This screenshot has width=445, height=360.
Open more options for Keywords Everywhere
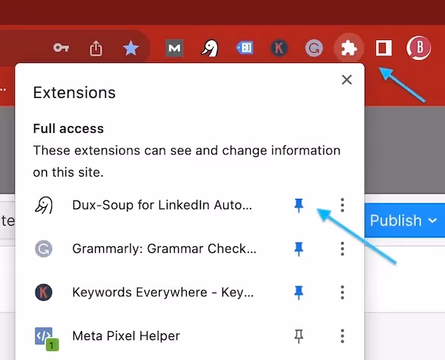(343, 292)
